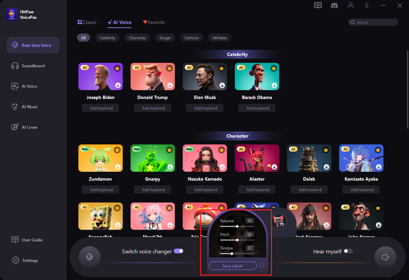409x280 pixels.
Task: Open the Discord community icon
Action: 334,6
